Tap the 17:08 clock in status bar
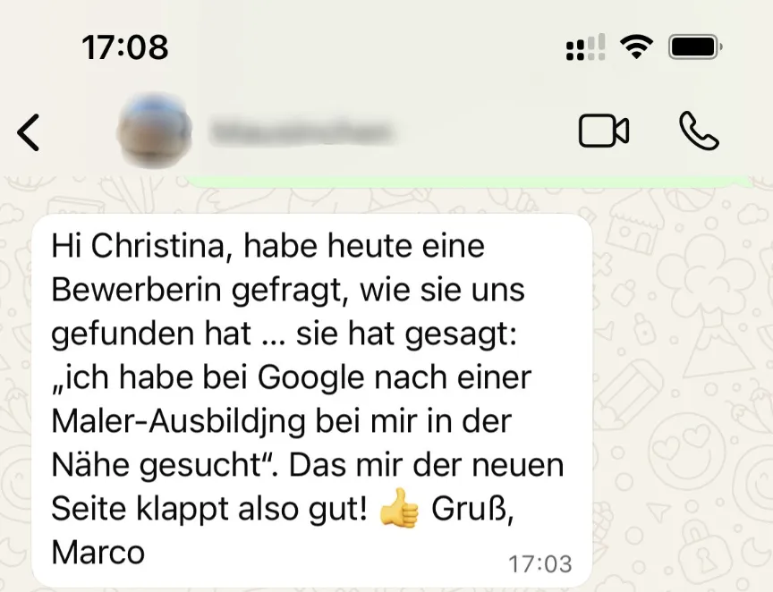This screenshot has height=592, width=773. (x=125, y=47)
